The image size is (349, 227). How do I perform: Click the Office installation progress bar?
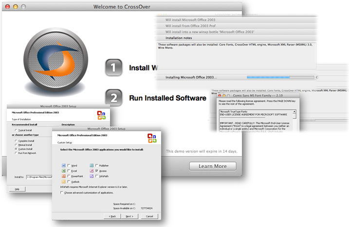click(280, 77)
